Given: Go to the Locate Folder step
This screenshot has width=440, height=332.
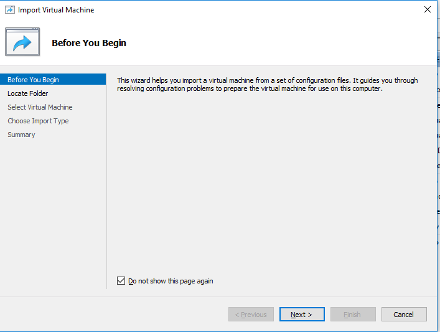Looking at the screenshot, I should (28, 93).
